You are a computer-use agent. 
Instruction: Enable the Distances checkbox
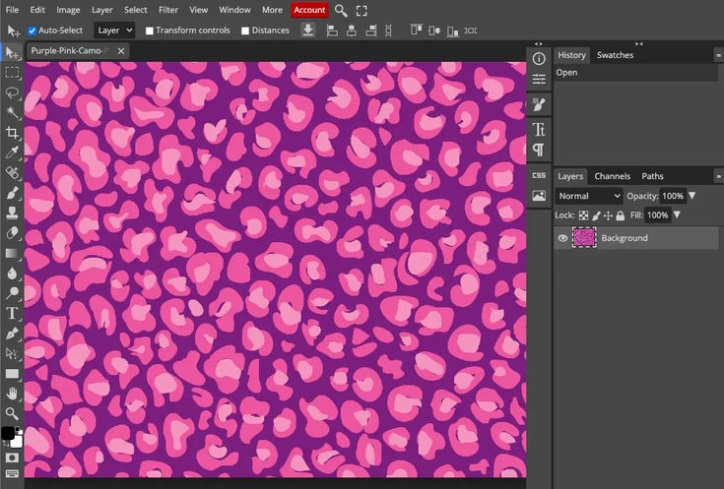coord(245,31)
